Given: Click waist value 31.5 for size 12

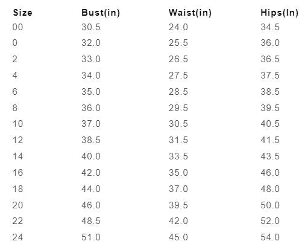Looking at the screenshot, I should click(x=178, y=140).
